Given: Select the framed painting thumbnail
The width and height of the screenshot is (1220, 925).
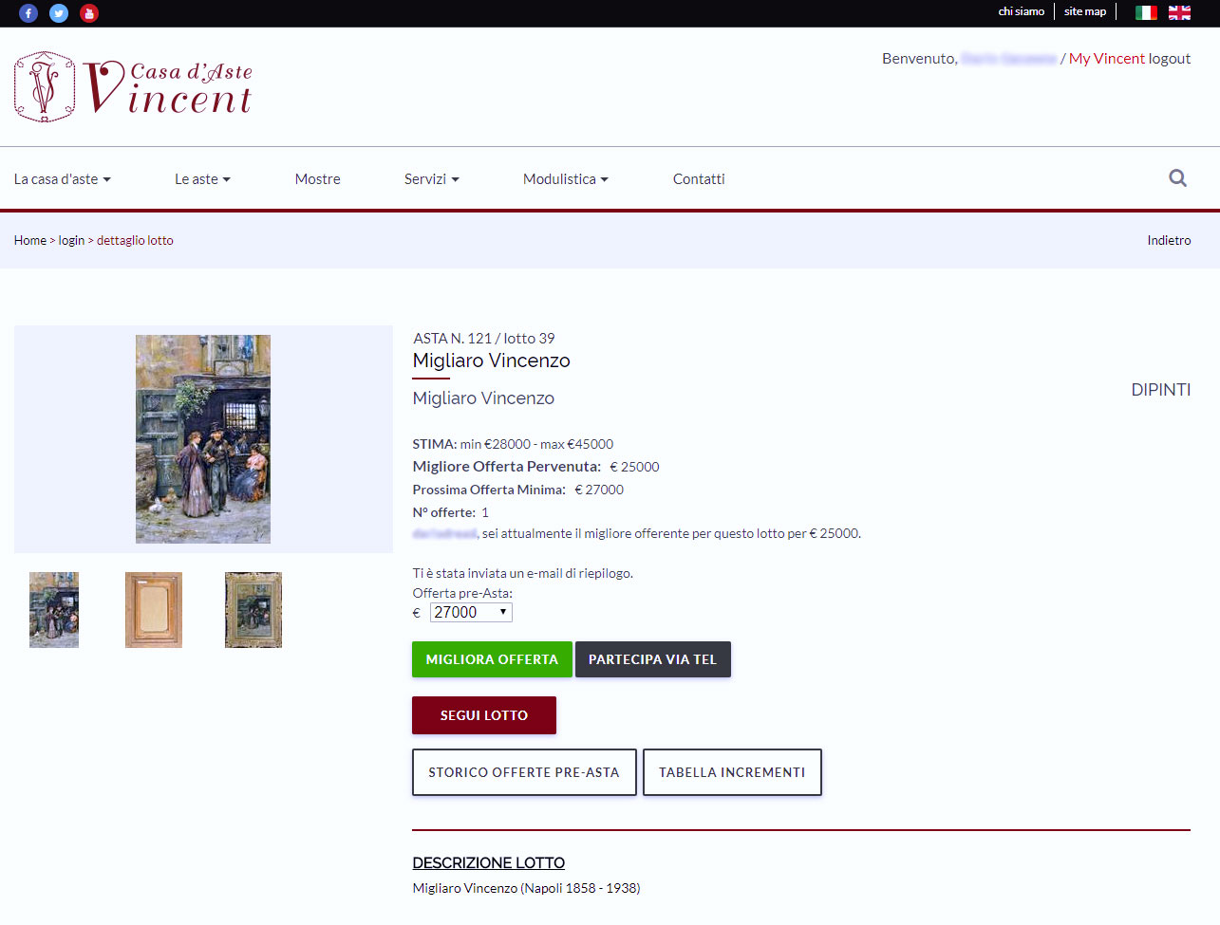Looking at the screenshot, I should 253,610.
